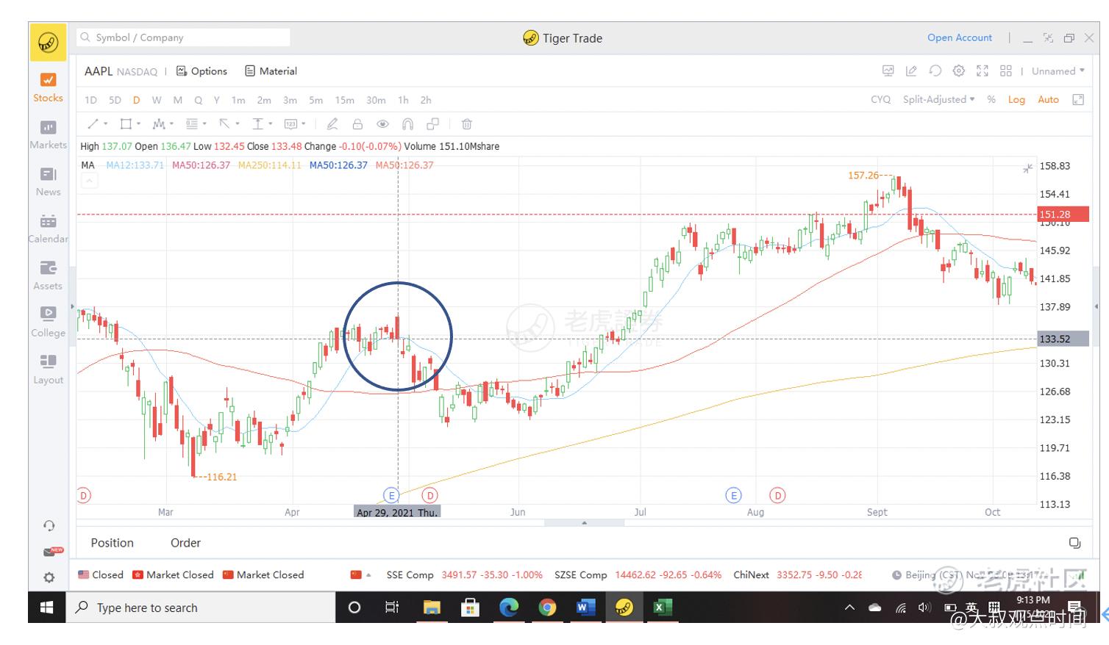
Task: Click the blue E earnings marker near April
Action: [x=391, y=495]
